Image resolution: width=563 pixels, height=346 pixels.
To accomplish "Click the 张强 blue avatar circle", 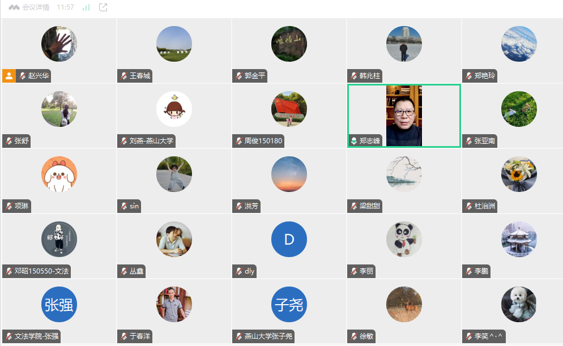I will [59, 305].
